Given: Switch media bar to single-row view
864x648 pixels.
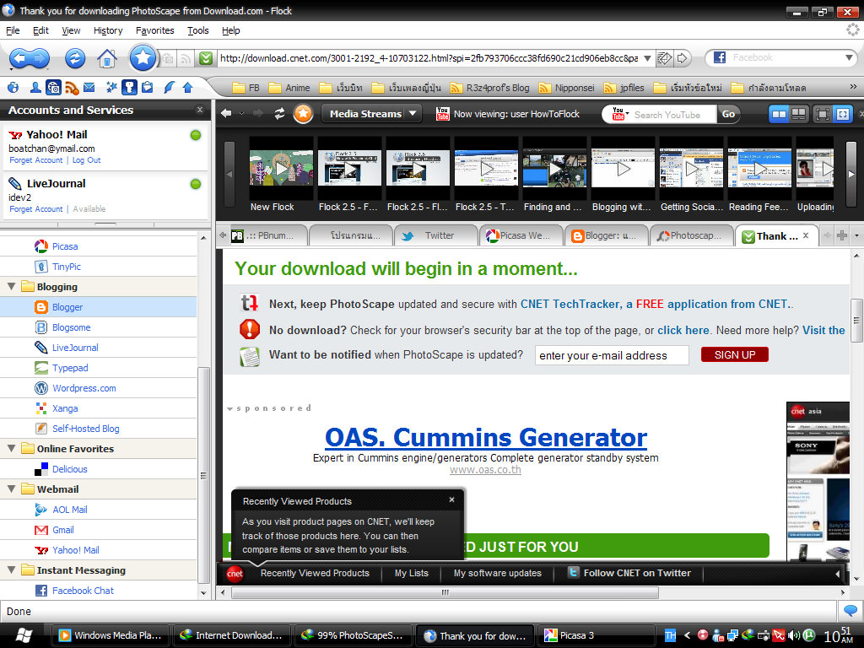Looking at the screenshot, I should (779, 114).
